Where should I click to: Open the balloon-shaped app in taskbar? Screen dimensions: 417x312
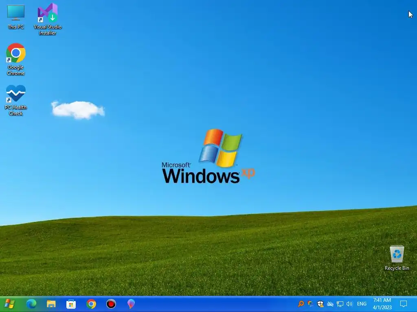coord(131,304)
